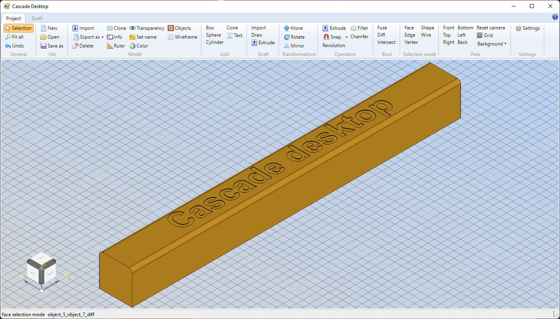Switch to Vertex selection mode
Screen dimensions: 560x319
pos(411,42)
